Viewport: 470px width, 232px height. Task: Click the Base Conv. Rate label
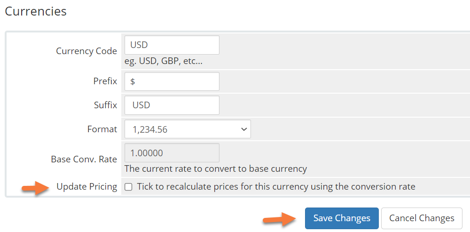click(84, 159)
